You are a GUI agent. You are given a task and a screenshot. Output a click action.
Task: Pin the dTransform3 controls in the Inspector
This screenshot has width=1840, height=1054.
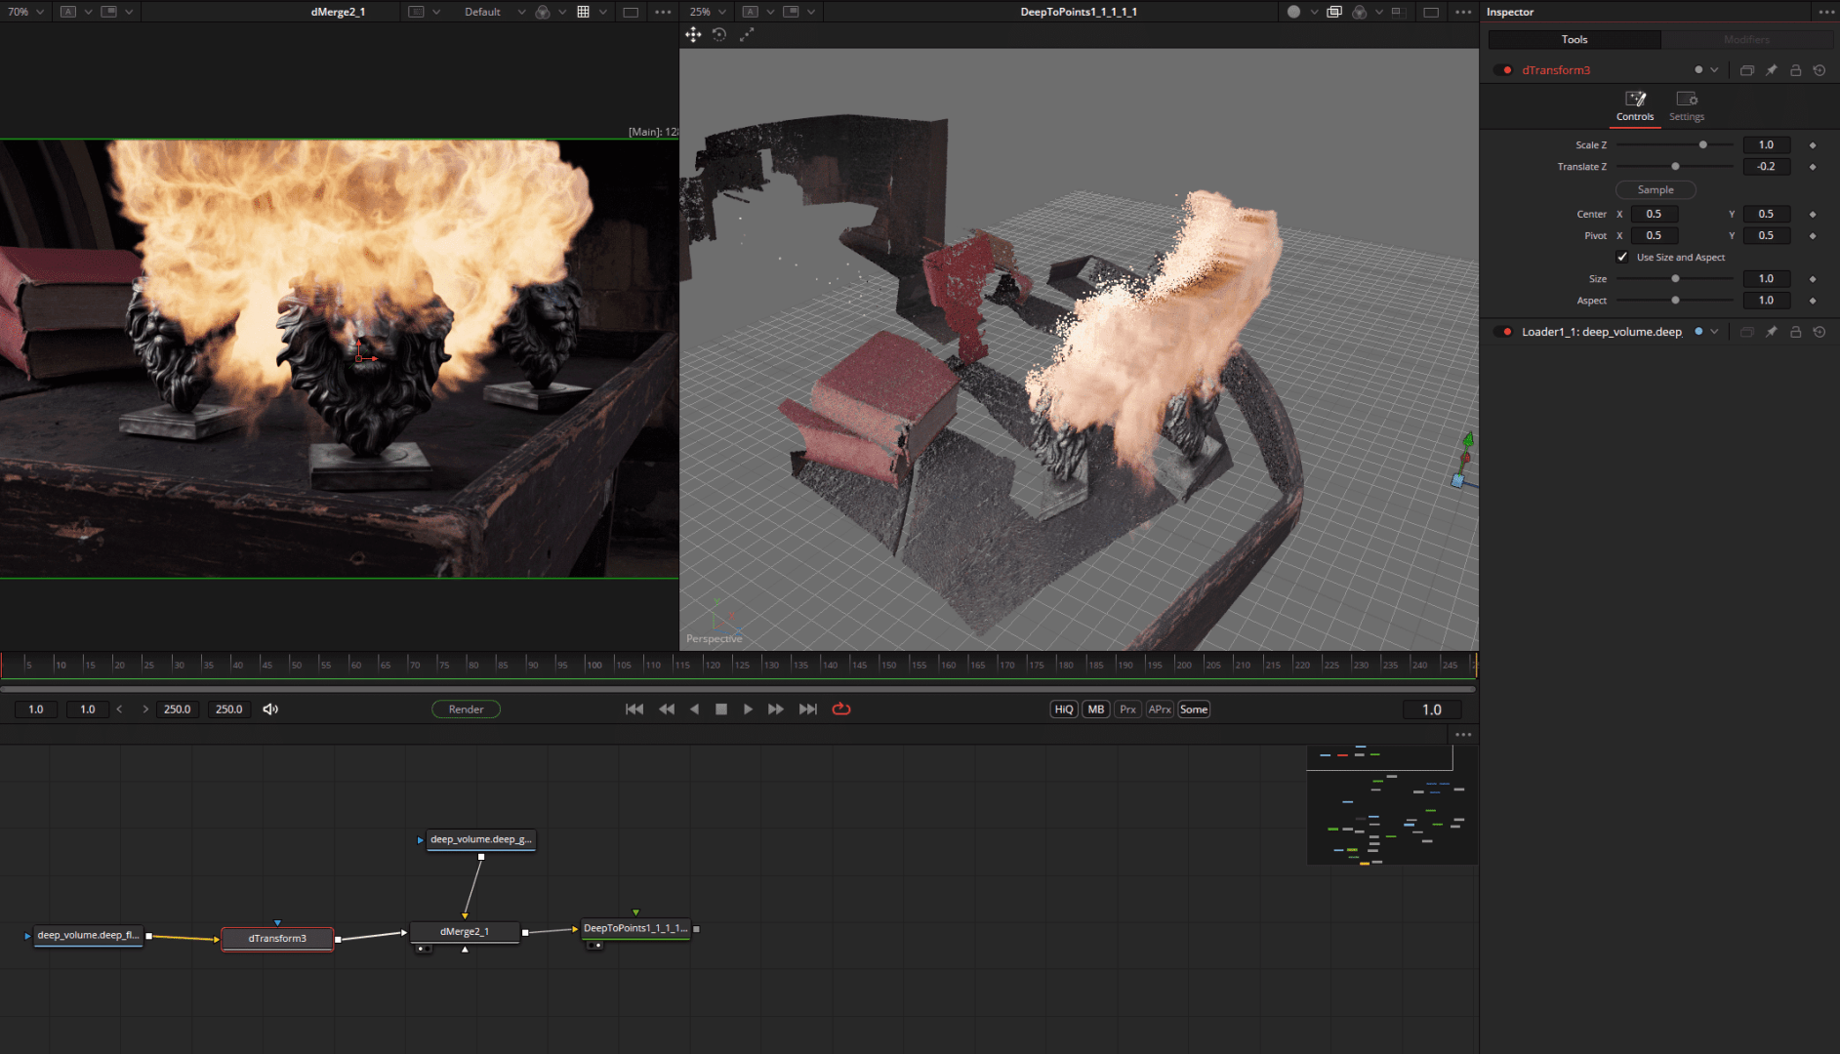tap(1772, 69)
